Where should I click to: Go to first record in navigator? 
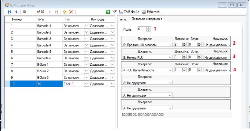pyautogui.click(x=9, y=12)
